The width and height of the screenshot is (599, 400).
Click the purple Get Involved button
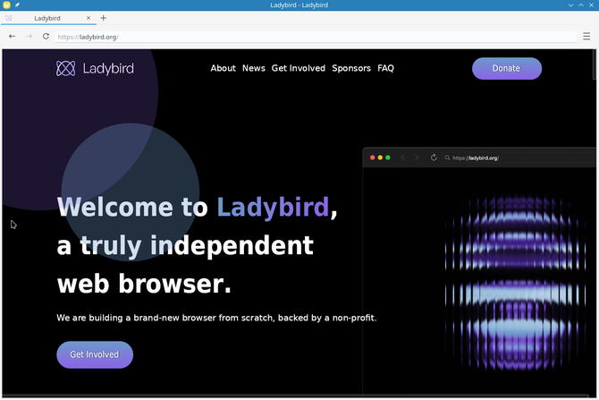(95, 355)
